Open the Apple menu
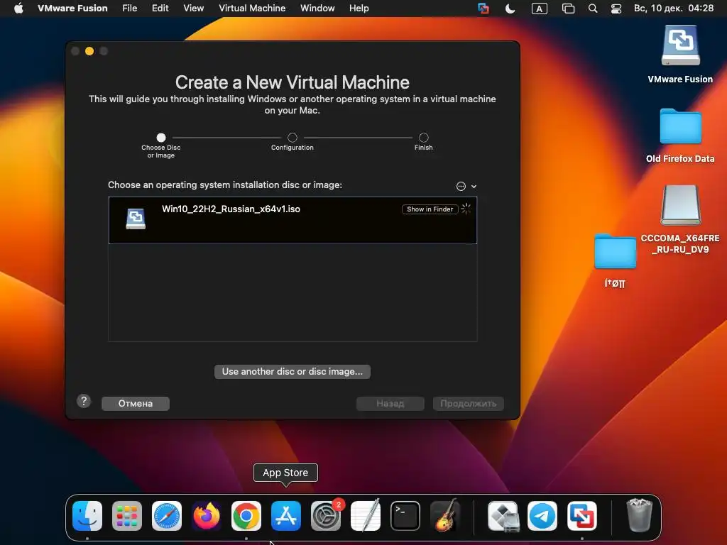The image size is (727, 545). pos(18,9)
